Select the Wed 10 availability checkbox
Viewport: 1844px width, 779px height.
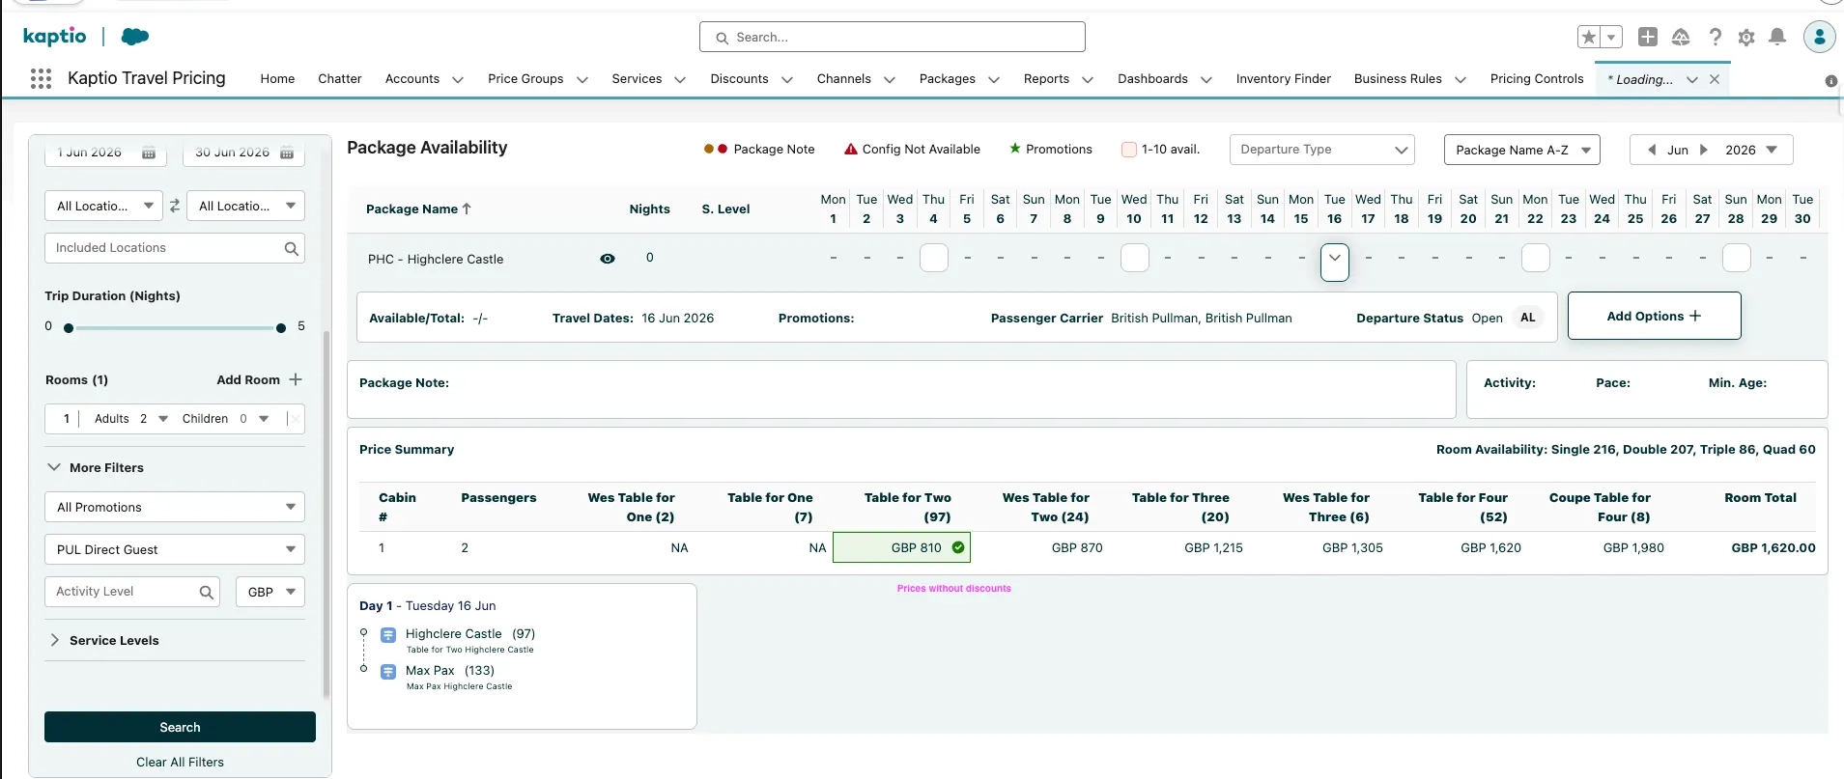point(1134,259)
